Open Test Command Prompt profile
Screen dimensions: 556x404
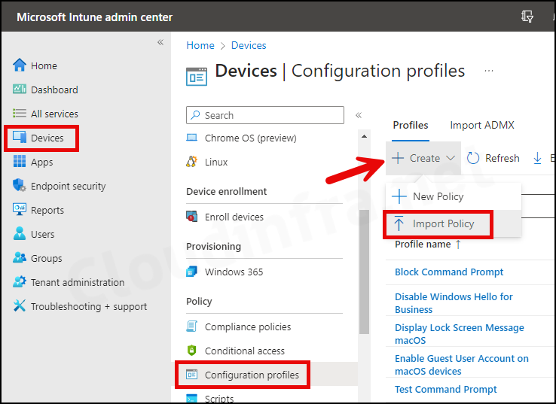(x=445, y=389)
